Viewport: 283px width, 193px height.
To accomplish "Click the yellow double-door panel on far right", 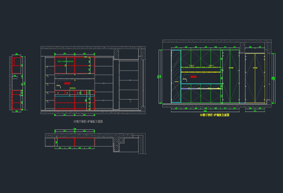I will [255, 77].
